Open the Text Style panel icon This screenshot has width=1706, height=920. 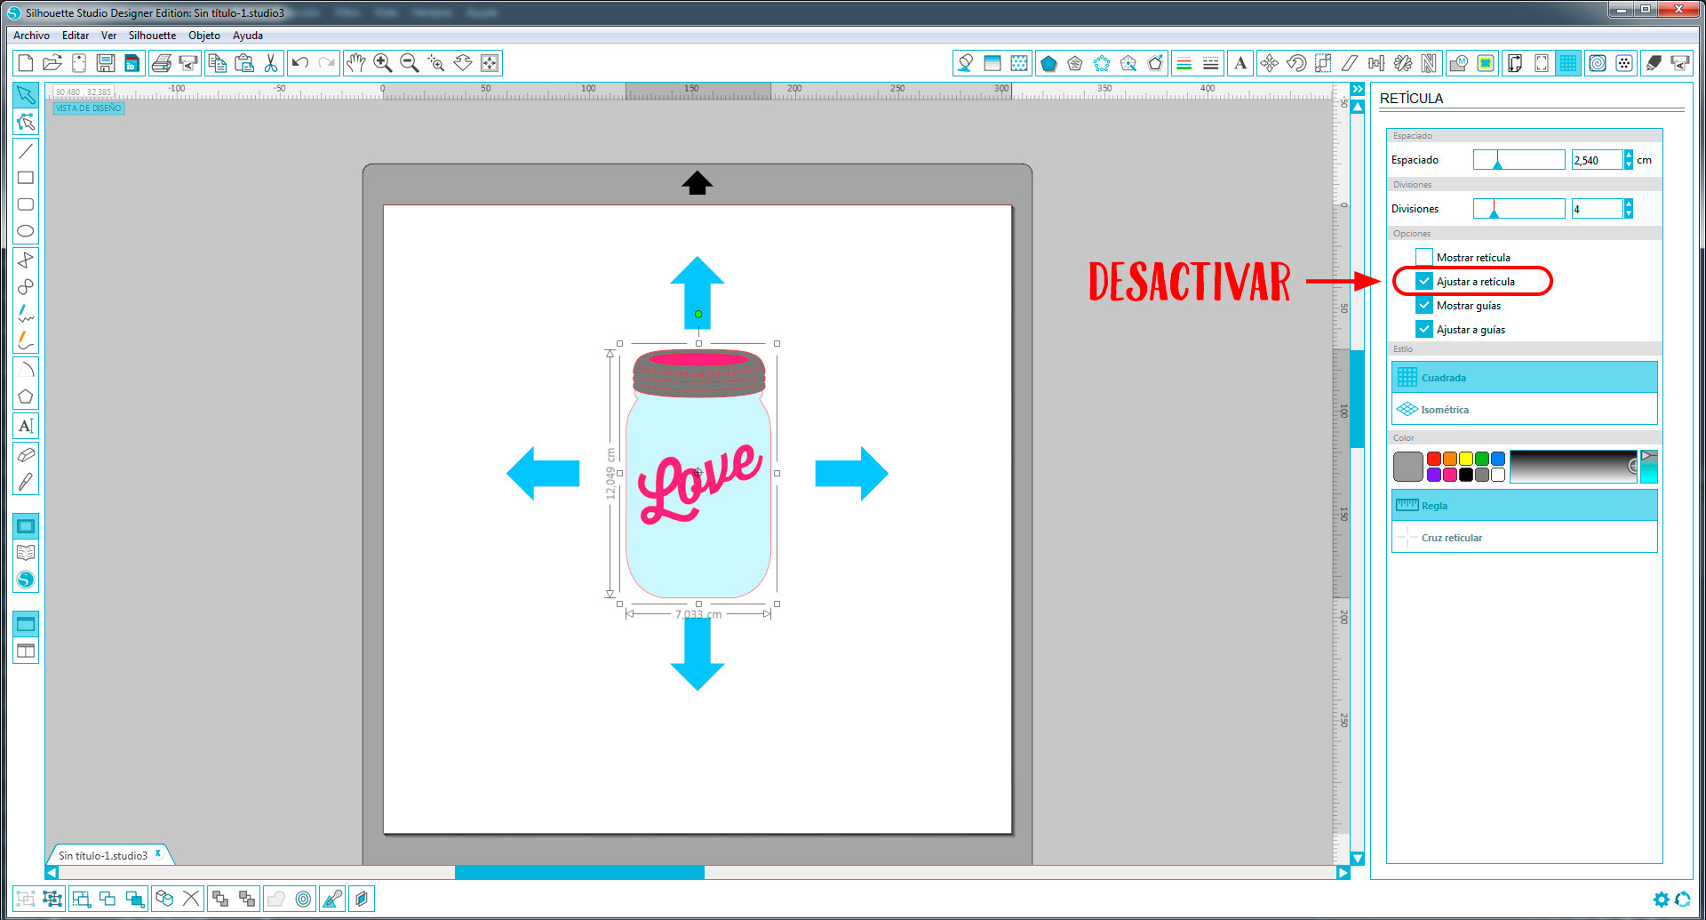[x=1240, y=63]
